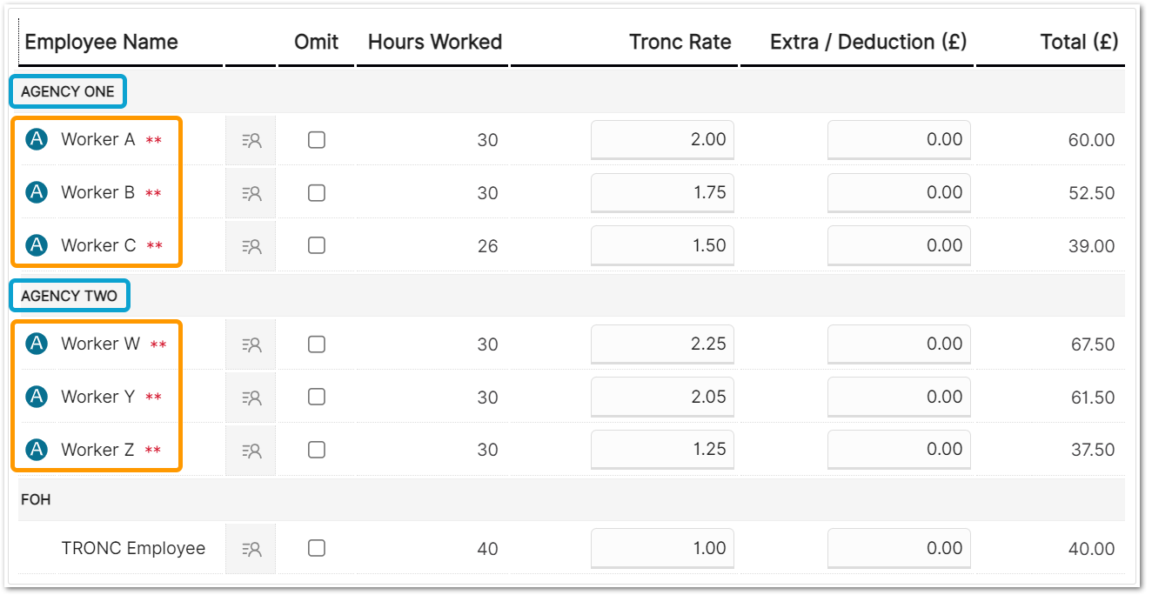Select the AGENCY TWO group header

(69, 296)
